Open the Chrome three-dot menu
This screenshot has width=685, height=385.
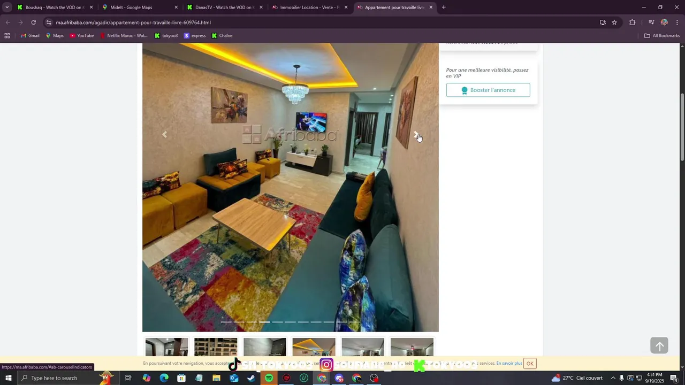point(678,22)
